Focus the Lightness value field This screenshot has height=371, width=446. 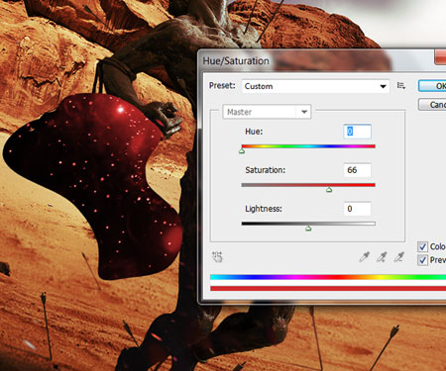[x=357, y=209]
